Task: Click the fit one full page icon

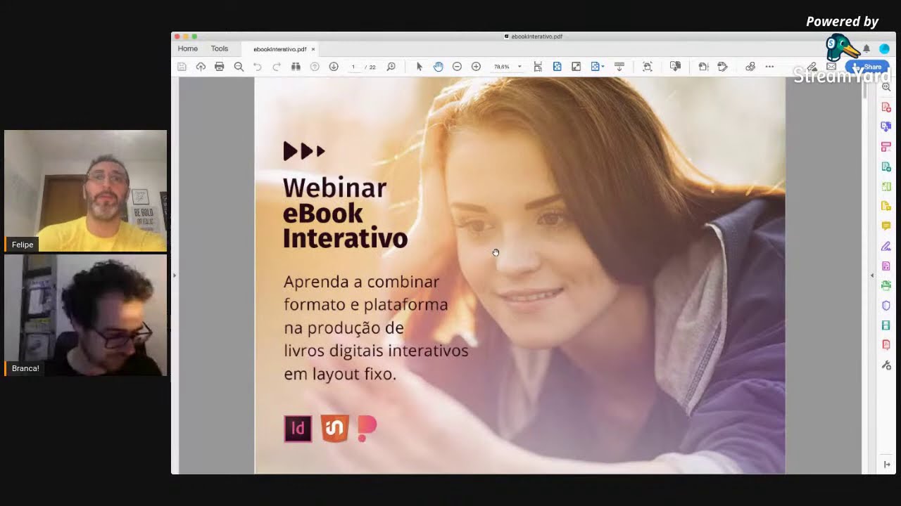Action: (x=557, y=67)
